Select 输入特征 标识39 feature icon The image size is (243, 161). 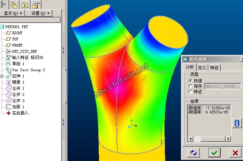(x=8, y=58)
